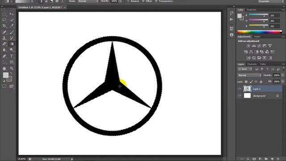Toggle lock position
This screenshot has height=161, width=286.
(x=256, y=81)
